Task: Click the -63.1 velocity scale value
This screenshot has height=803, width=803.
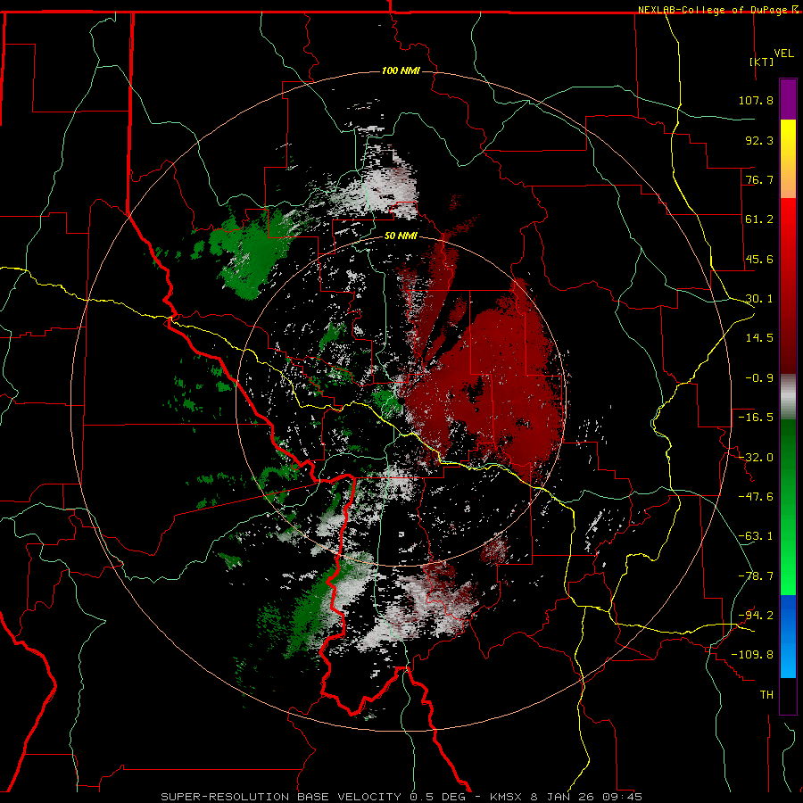Action: pyautogui.click(x=756, y=536)
